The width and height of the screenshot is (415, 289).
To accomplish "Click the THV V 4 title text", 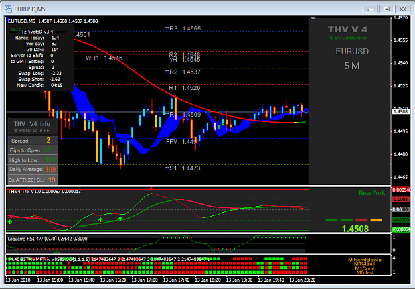I will 347,29.
